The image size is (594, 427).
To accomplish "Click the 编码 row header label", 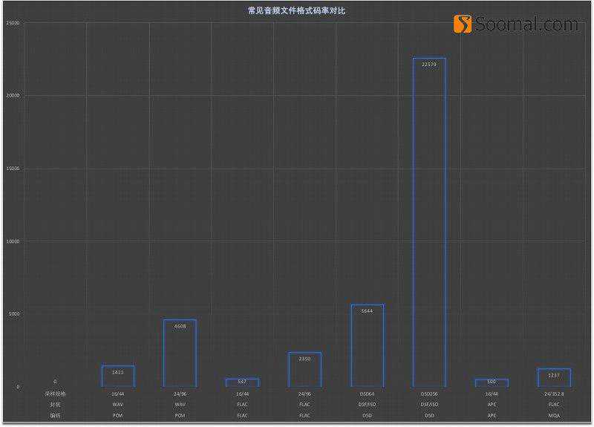I will 55,416.
